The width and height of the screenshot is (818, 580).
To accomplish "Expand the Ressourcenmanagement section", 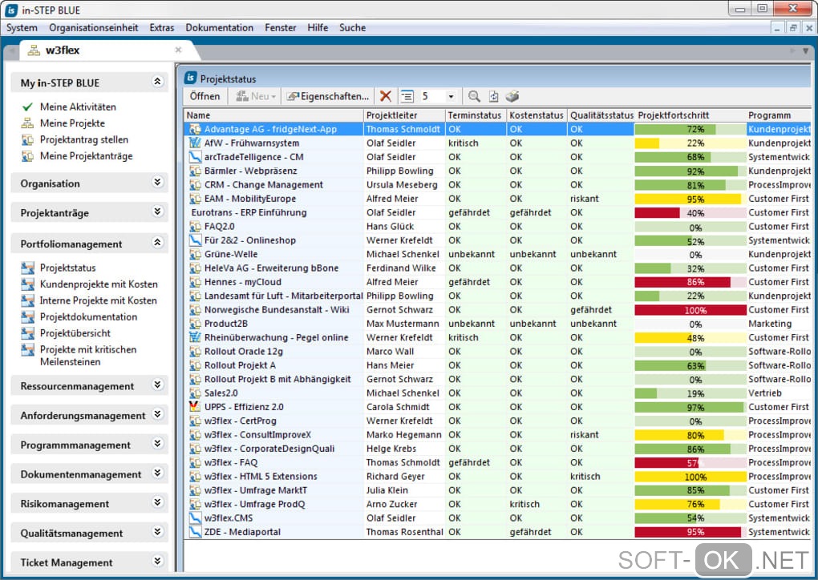I will [157, 385].
